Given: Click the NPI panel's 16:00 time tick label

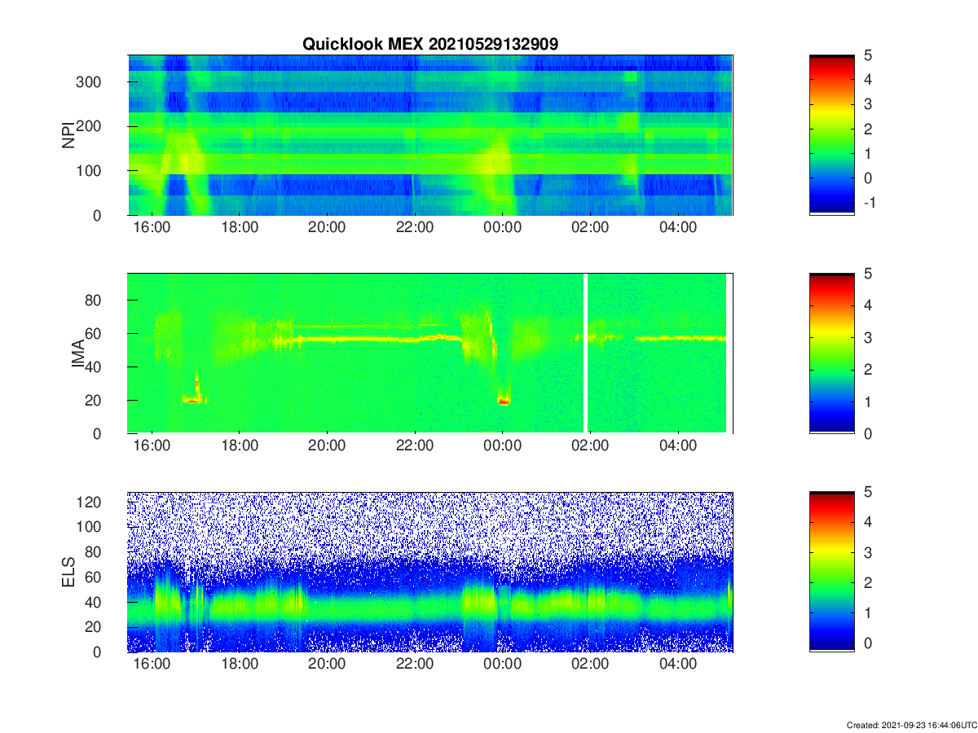Looking at the screenshot, I should point(152,228).
